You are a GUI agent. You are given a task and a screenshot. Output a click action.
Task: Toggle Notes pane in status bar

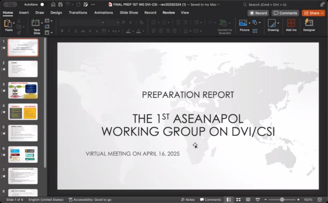[188, 200]
